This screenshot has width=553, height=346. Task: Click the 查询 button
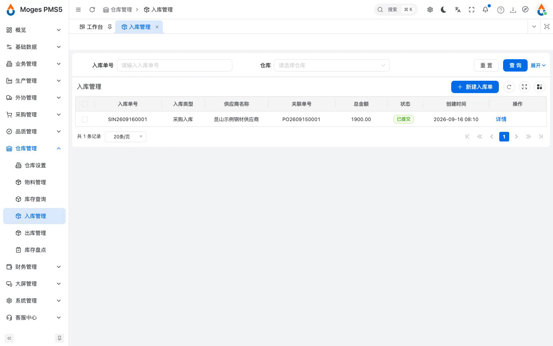pos(515,65)
